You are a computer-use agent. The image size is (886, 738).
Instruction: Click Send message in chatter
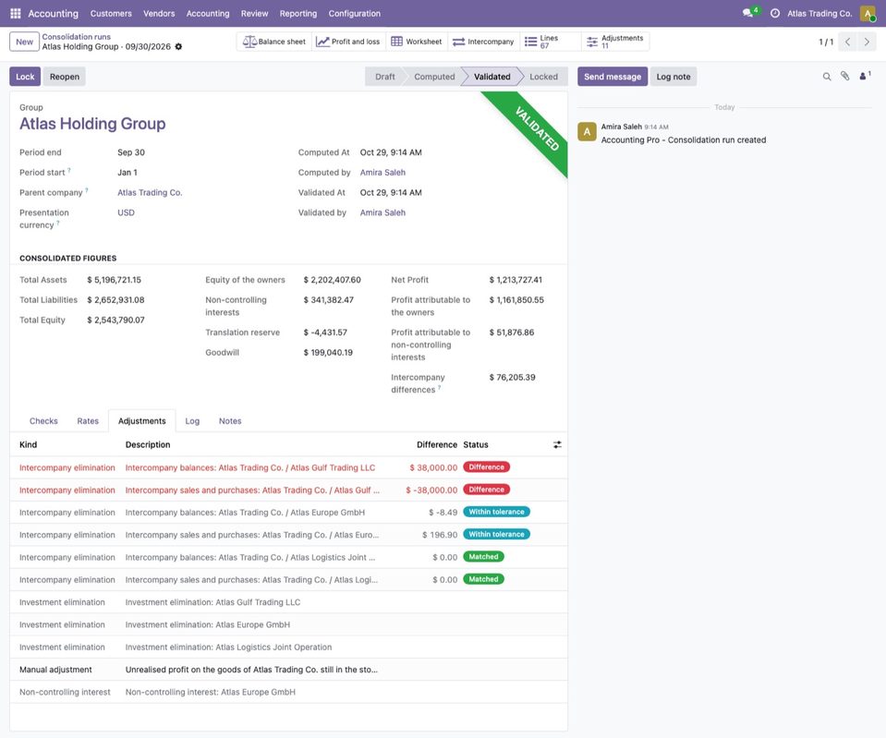[x=613, y=77]
